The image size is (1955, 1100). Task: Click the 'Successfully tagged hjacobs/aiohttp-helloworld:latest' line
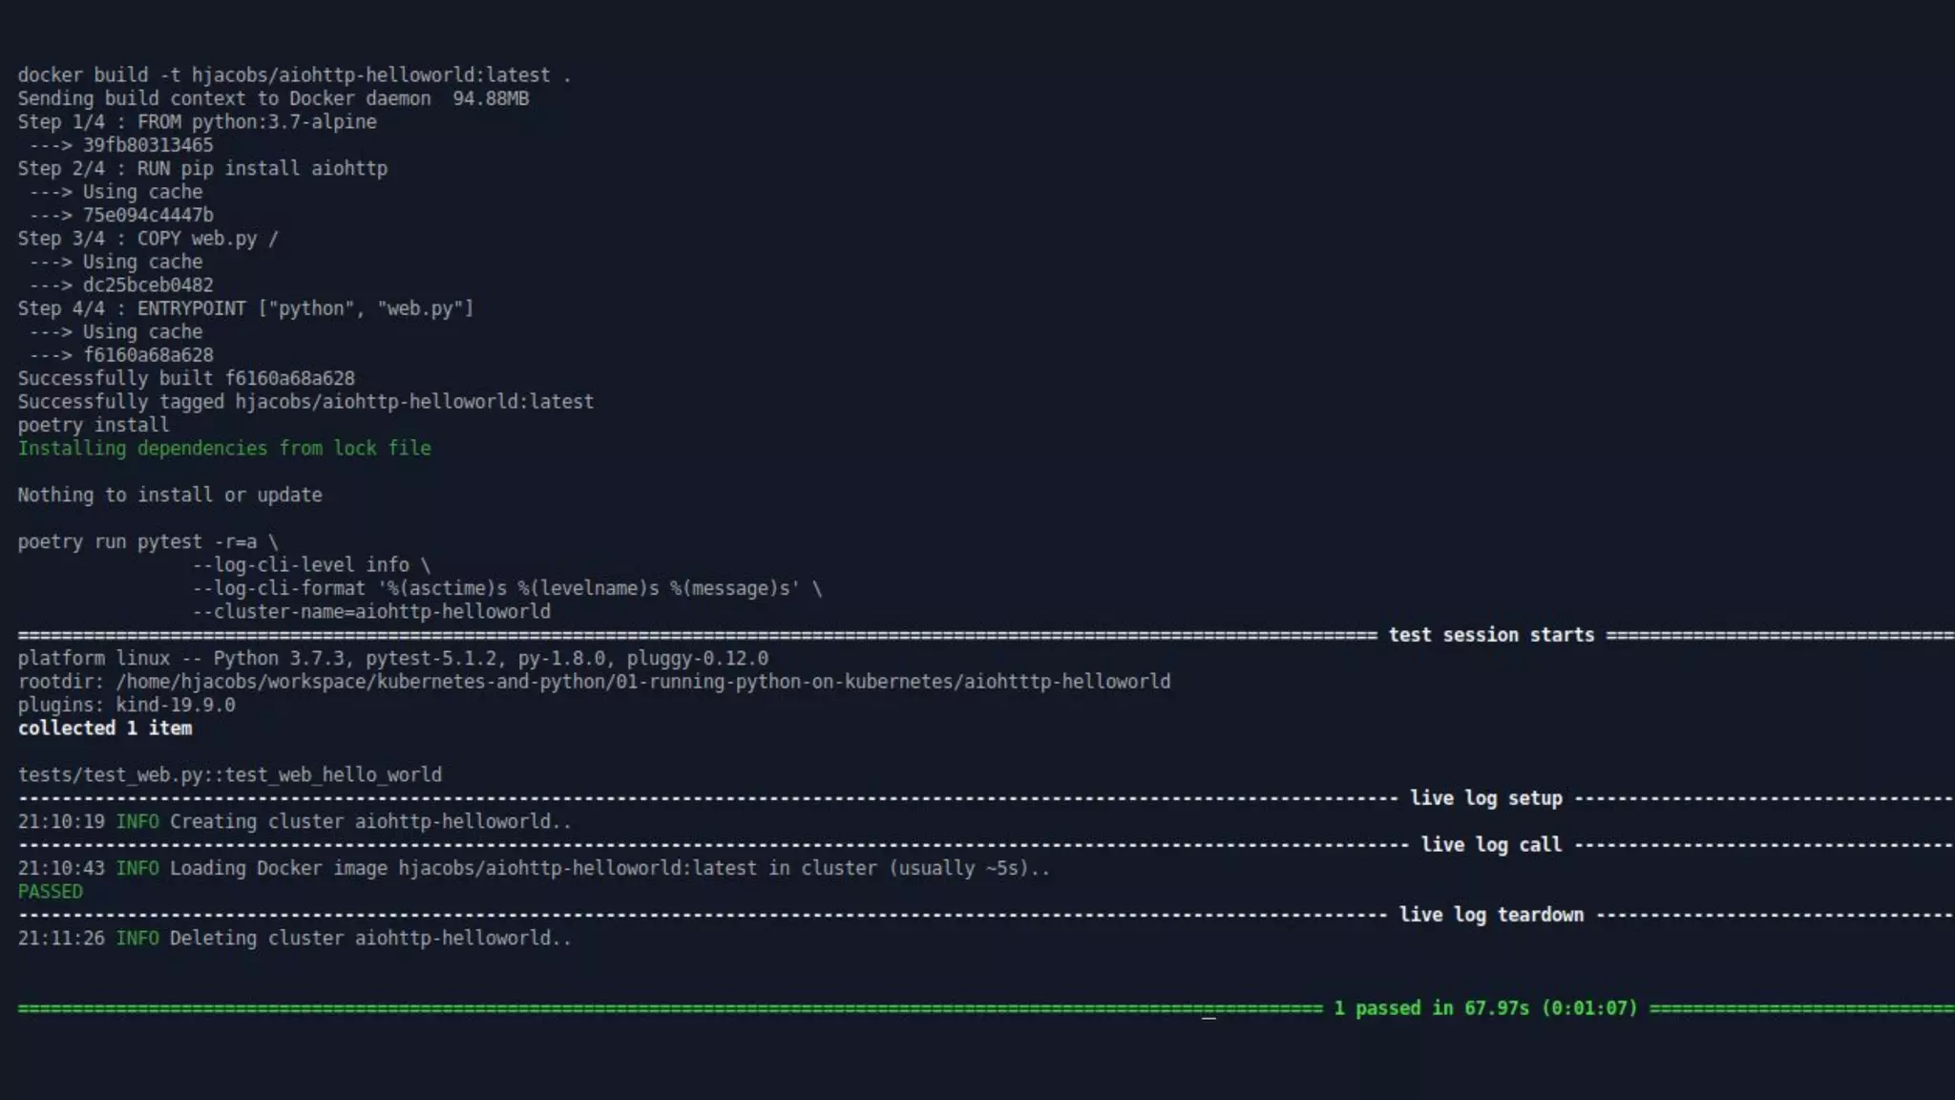point(305,402)
